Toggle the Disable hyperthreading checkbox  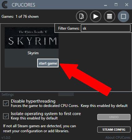6,103
